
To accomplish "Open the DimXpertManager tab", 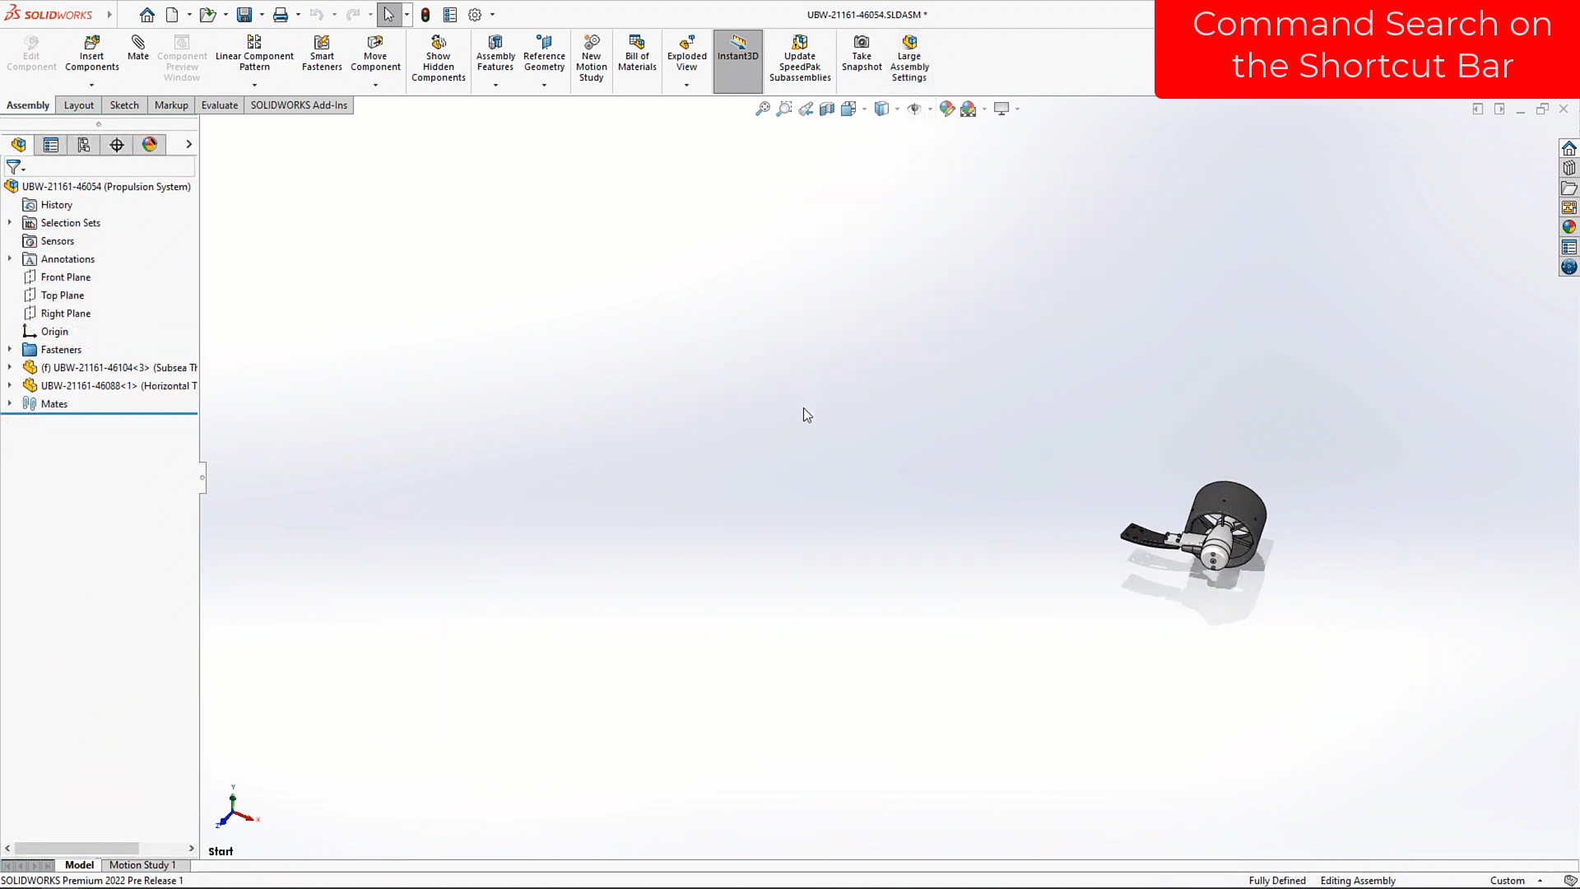I will click(117, 145).
